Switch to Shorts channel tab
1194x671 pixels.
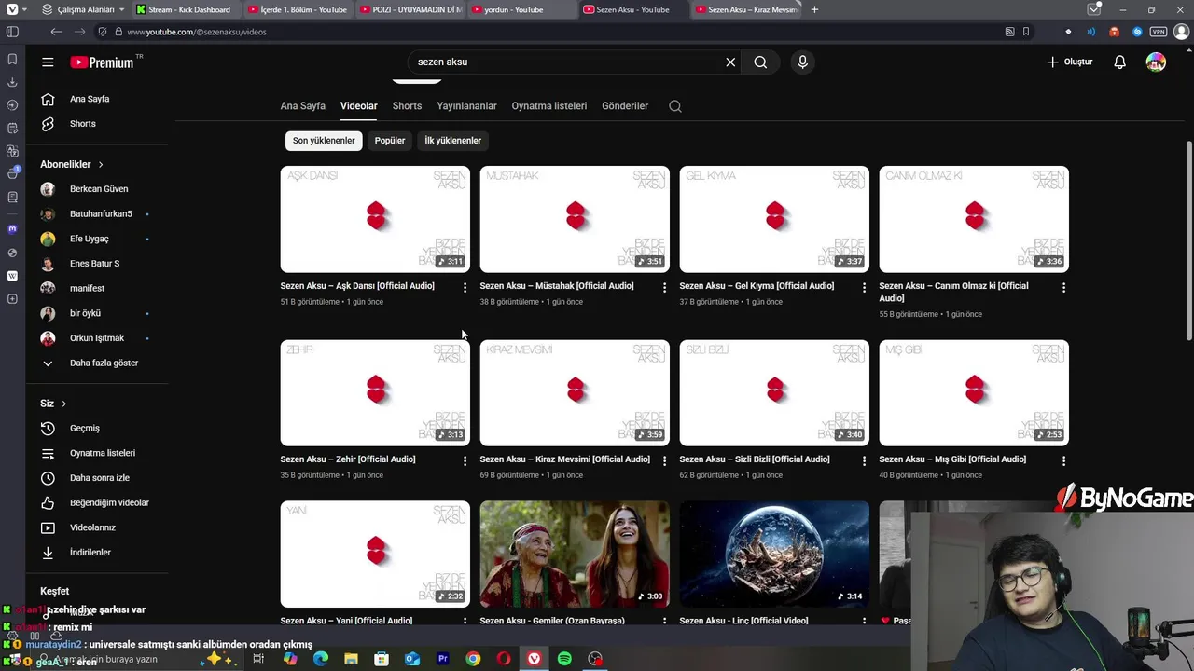click(x=407, y=106)
